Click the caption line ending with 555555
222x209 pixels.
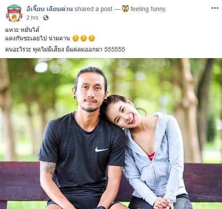point(65,49)
